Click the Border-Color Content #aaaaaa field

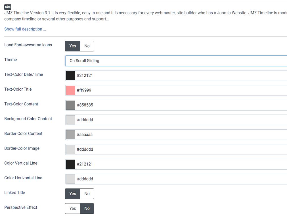181,135
